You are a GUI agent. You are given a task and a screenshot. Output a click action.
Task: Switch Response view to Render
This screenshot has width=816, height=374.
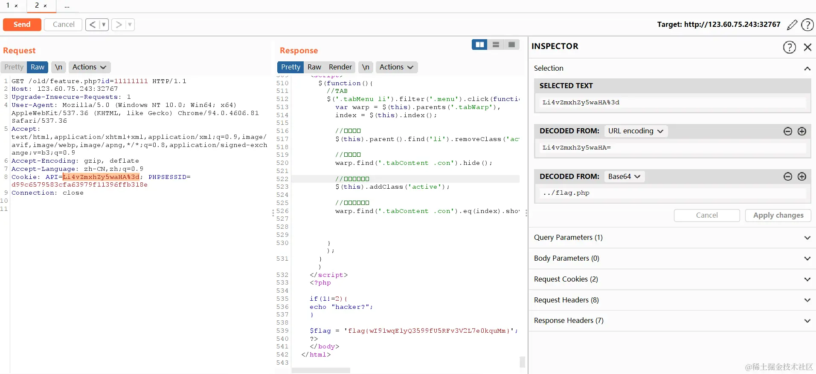tap(340, 67)
